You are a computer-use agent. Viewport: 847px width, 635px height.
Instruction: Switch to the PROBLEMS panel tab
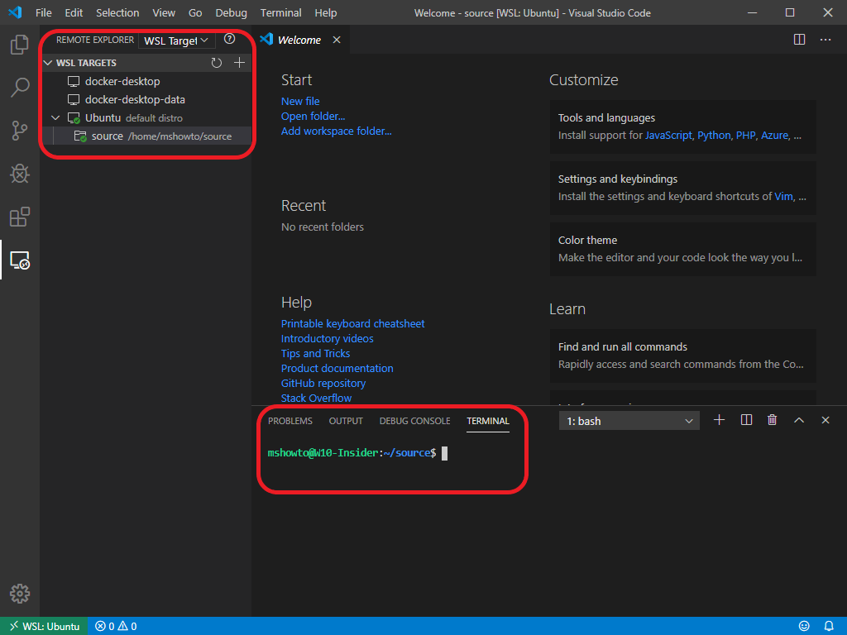[290, 421]
